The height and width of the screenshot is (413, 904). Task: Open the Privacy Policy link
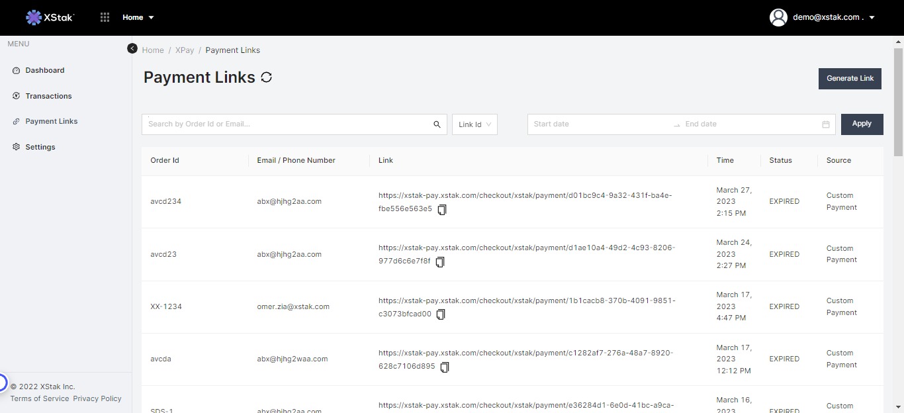pyautogui.click(x=97, y=398)
